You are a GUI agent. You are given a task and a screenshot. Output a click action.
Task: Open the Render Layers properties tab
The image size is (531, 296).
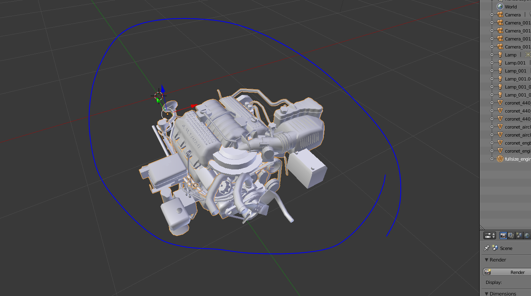pyautogui.click(x=511, y=236)
